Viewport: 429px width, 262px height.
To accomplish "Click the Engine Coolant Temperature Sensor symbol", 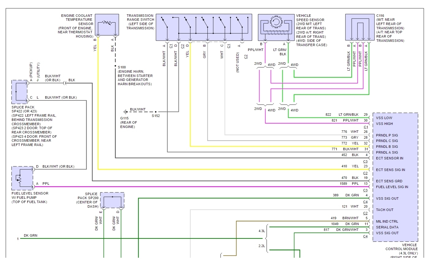I will point(107,25).
